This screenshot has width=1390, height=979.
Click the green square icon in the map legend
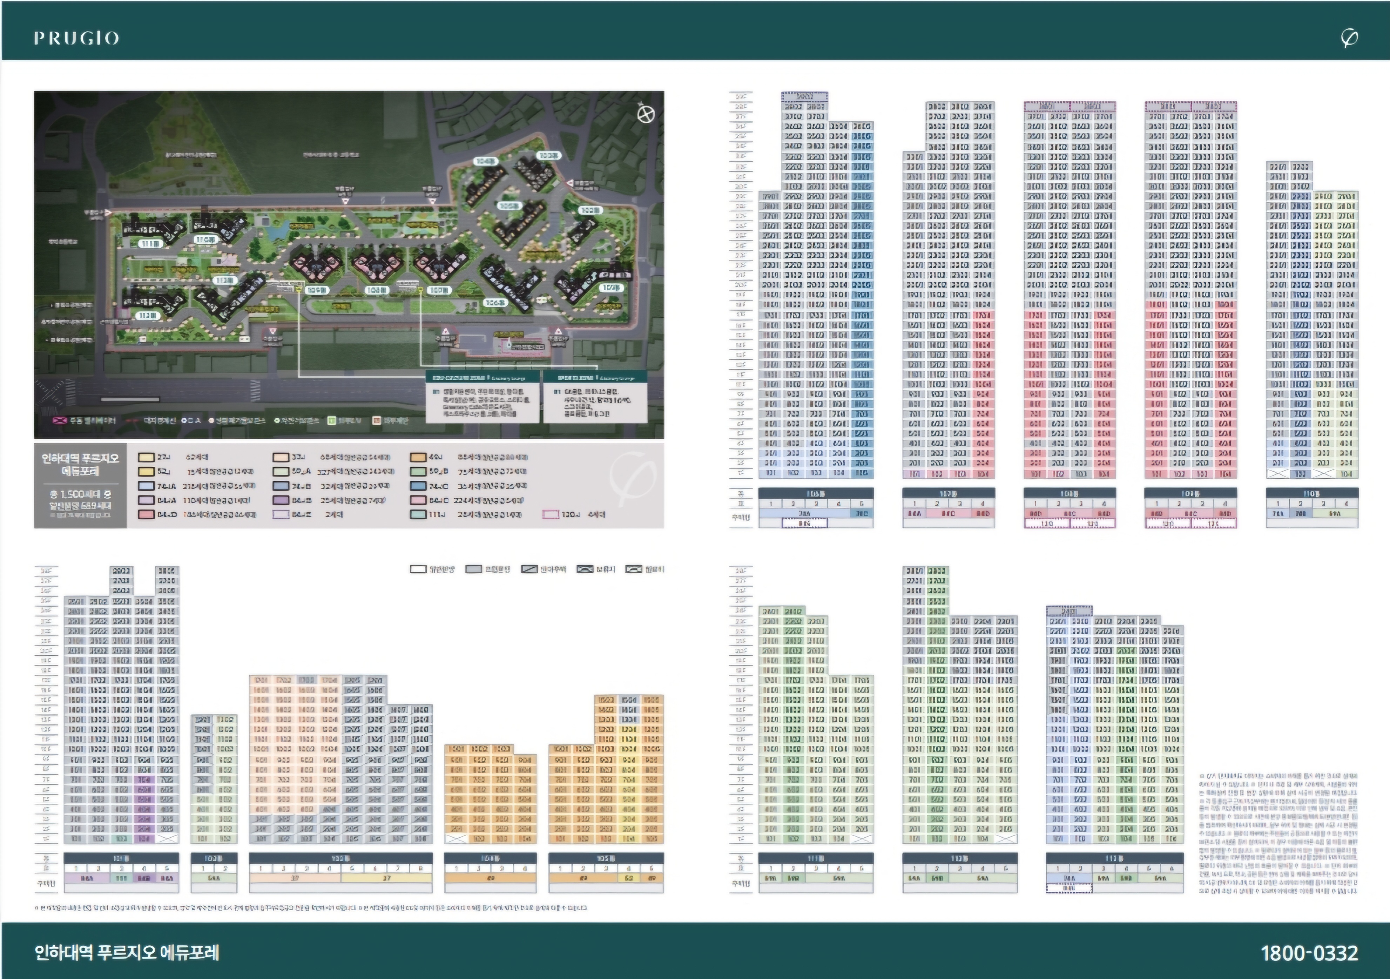click(332, 420)
